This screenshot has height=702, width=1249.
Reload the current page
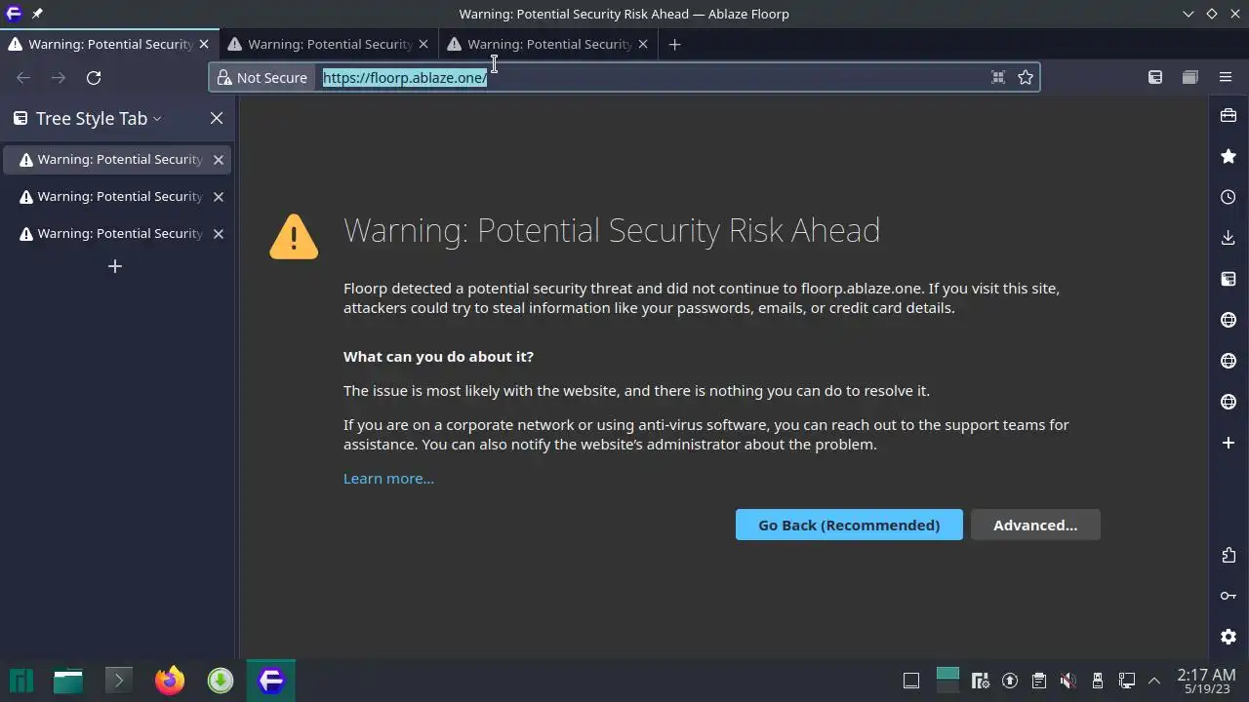(x=94, y=77)
